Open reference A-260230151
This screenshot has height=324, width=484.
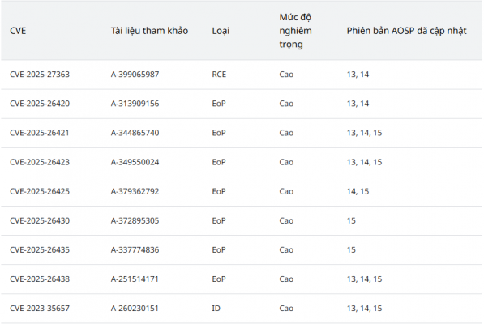[135, 309]
